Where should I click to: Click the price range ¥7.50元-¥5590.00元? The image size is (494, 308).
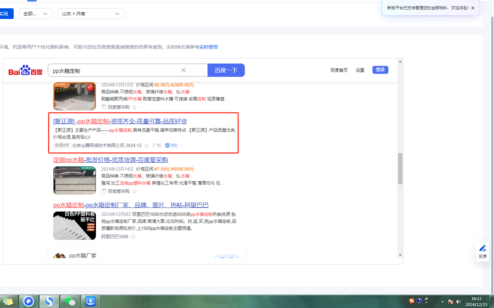[174, 169]
